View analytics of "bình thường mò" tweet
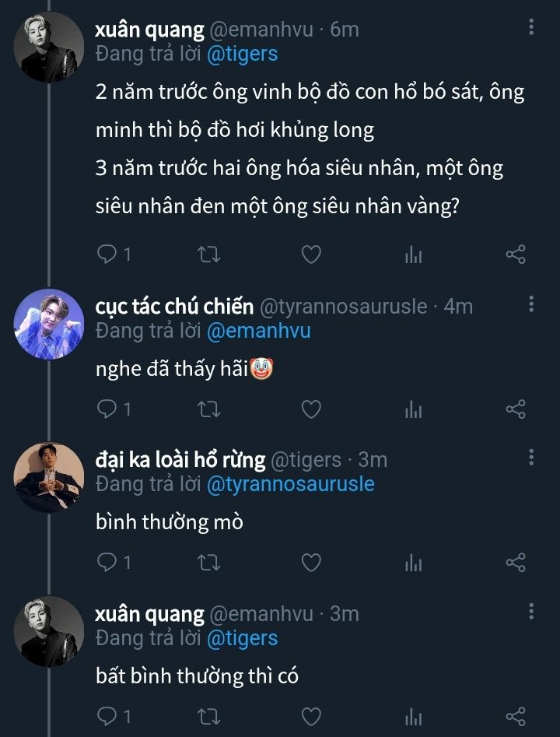The height and width of the screenshot is (737, 560). pos(414,562)
